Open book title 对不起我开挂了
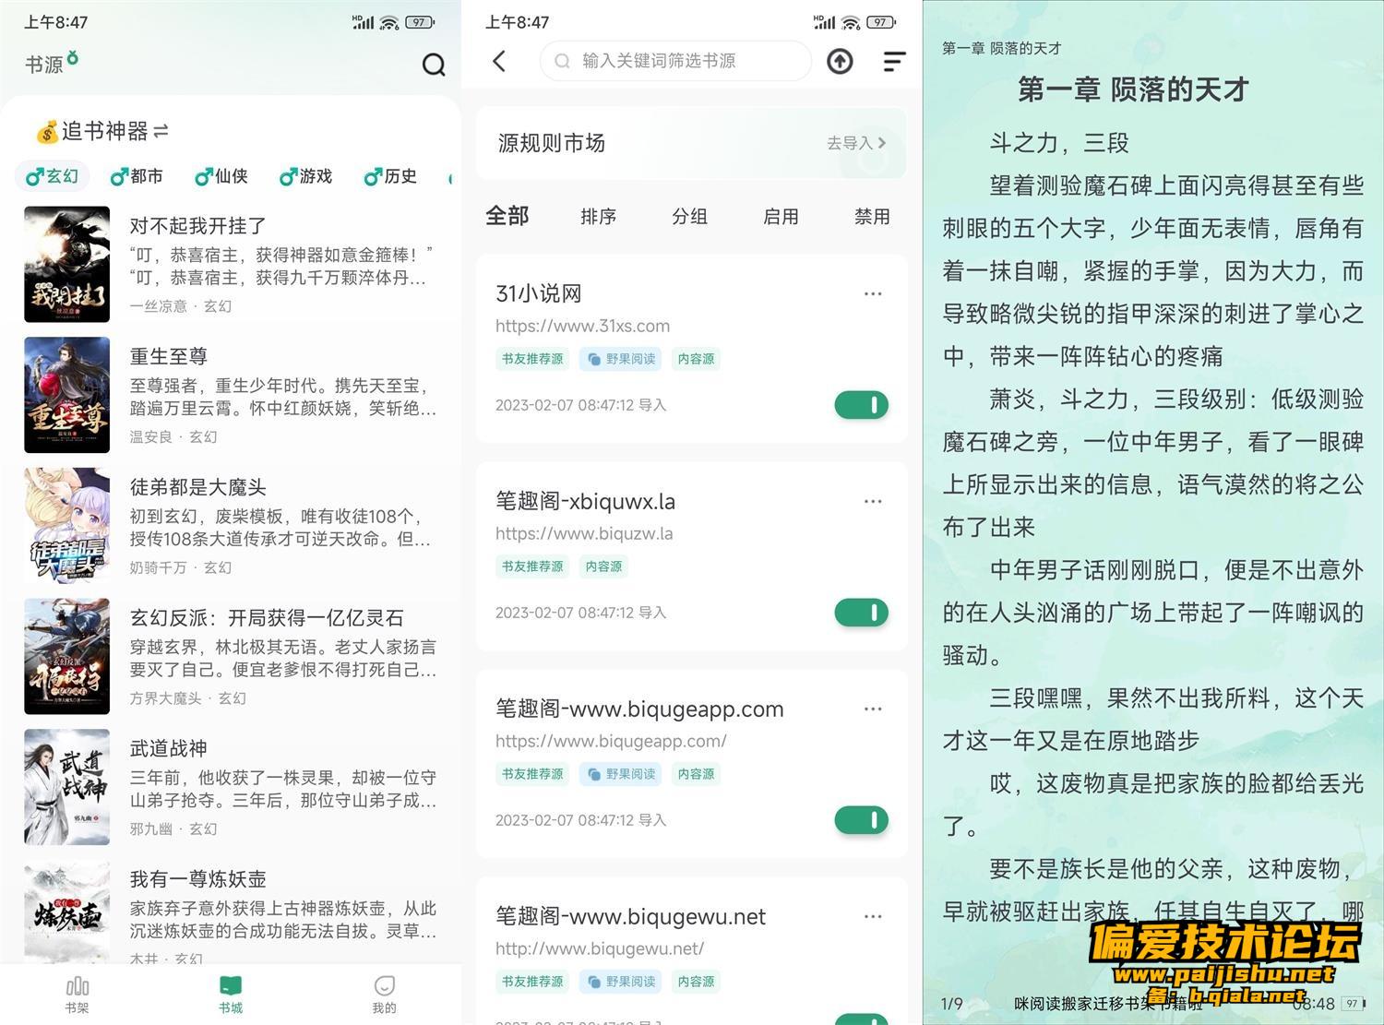 click(197, 225)
